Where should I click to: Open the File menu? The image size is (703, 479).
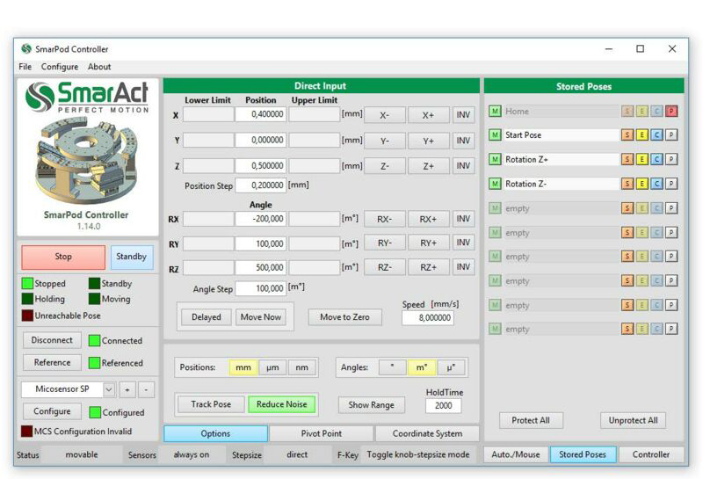pos(25,67)
